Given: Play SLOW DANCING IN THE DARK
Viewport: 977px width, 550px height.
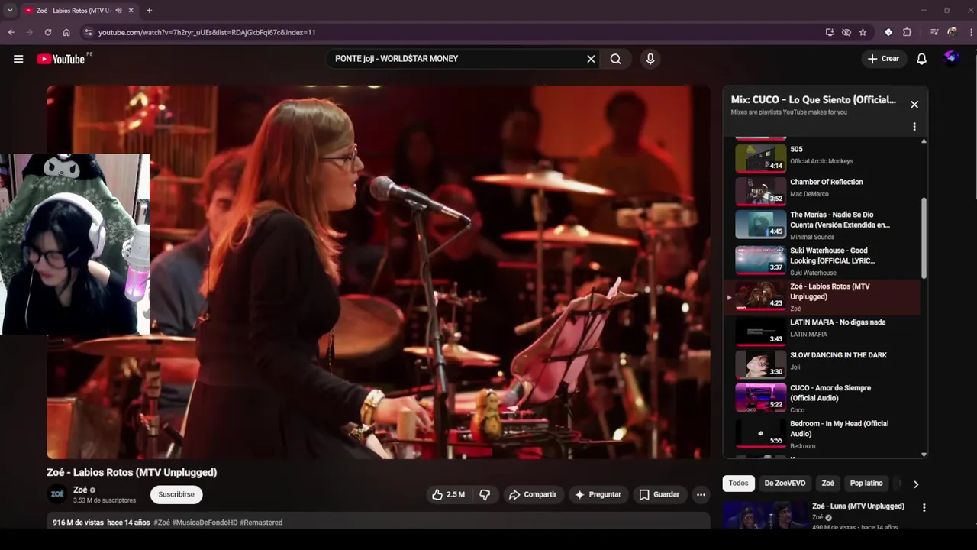Looking at the screenshot, I should click(824, 363).
